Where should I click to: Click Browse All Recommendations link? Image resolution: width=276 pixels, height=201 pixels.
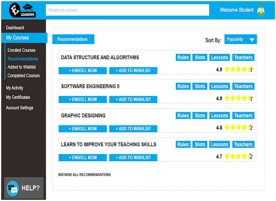[85, 175]
